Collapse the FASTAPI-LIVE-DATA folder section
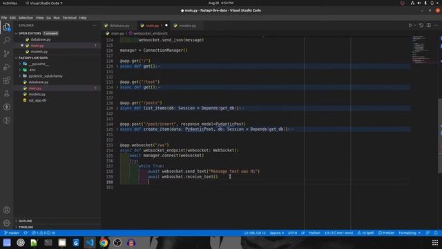442x249 pixels. point(16,58)
